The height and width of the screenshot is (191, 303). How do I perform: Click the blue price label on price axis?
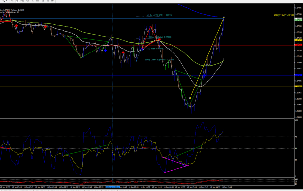click(298, 75)
